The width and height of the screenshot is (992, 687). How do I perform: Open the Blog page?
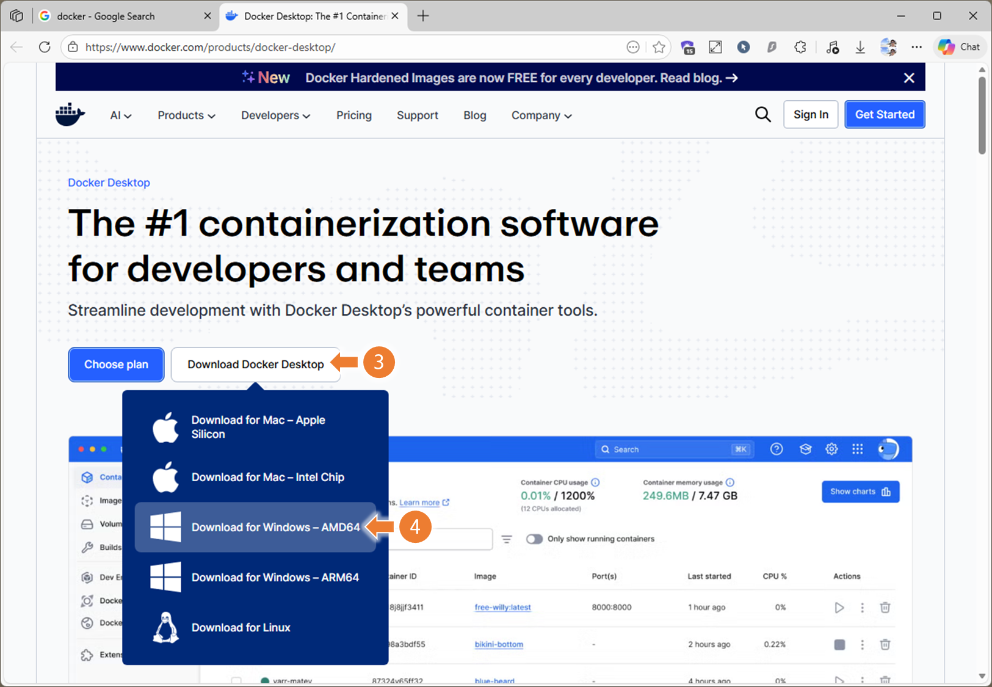coord(475,115)
